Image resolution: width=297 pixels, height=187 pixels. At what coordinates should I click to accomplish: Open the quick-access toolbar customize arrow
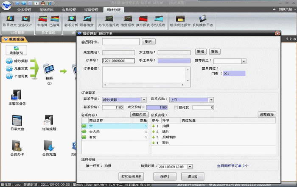[x=58, y=3]
